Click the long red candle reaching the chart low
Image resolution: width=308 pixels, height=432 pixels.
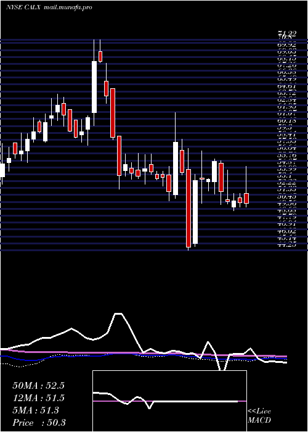(x=188, y=208)
